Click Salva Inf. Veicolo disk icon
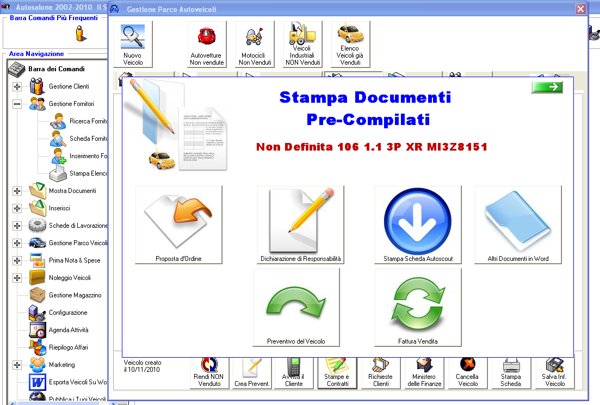The width and height of the screenshot is (600, 405). pos(555,373)
